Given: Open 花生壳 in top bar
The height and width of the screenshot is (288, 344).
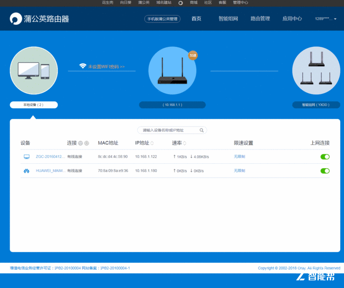Looking at the screenshot, I should point(107,3).
